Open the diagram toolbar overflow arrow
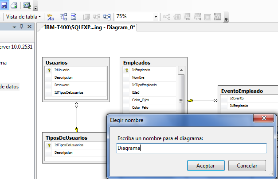This screenshot has width=278, height=179. [226, 19]
